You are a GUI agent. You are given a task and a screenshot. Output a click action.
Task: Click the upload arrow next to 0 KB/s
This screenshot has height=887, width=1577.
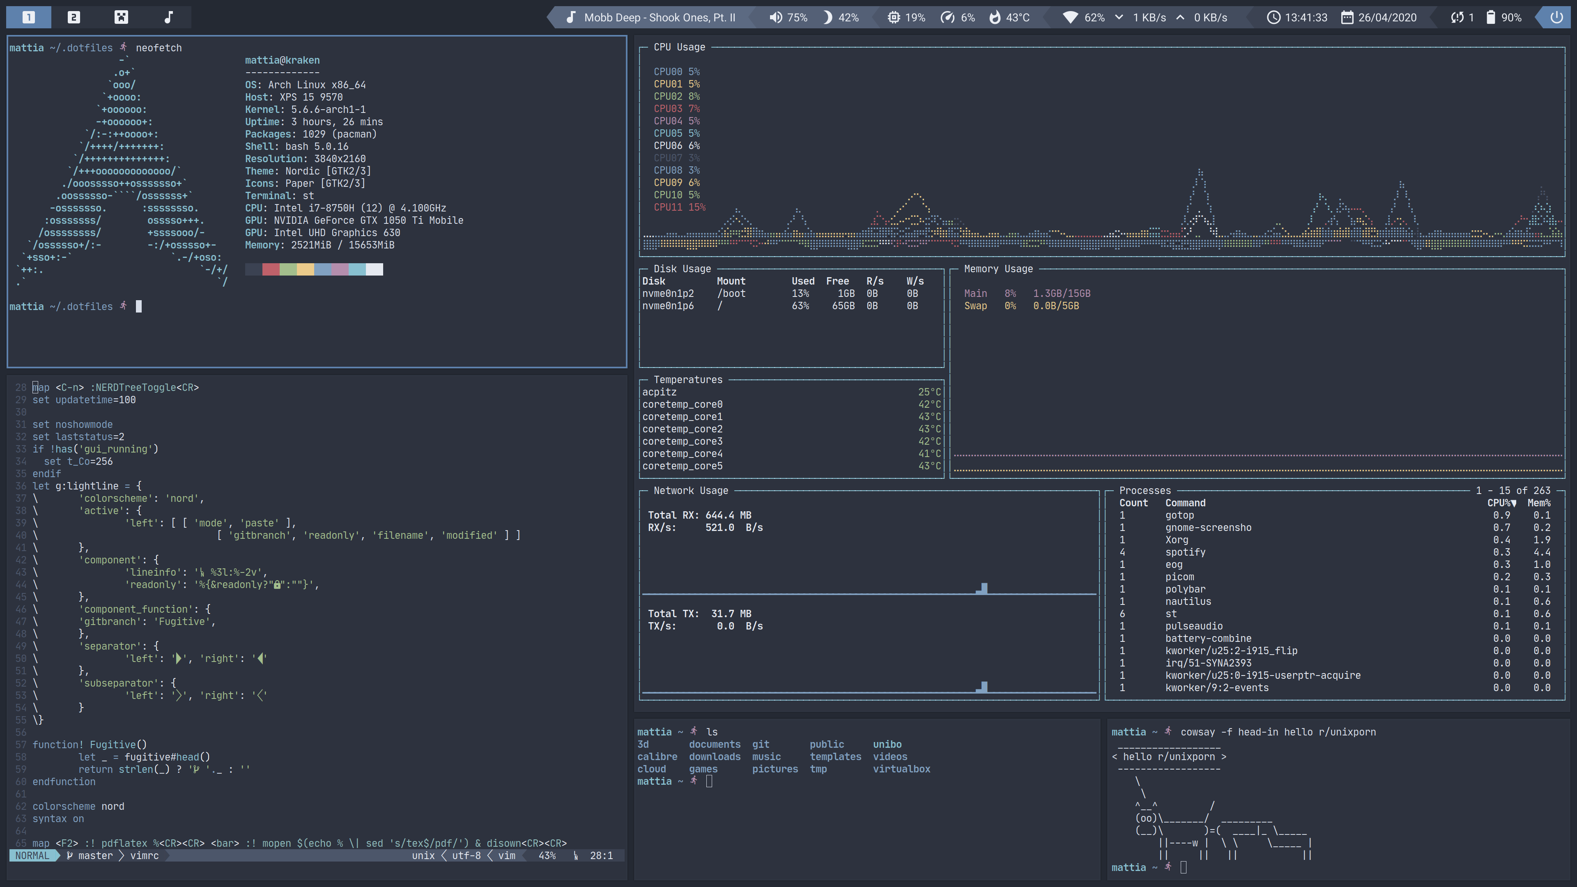[1180, 17]
